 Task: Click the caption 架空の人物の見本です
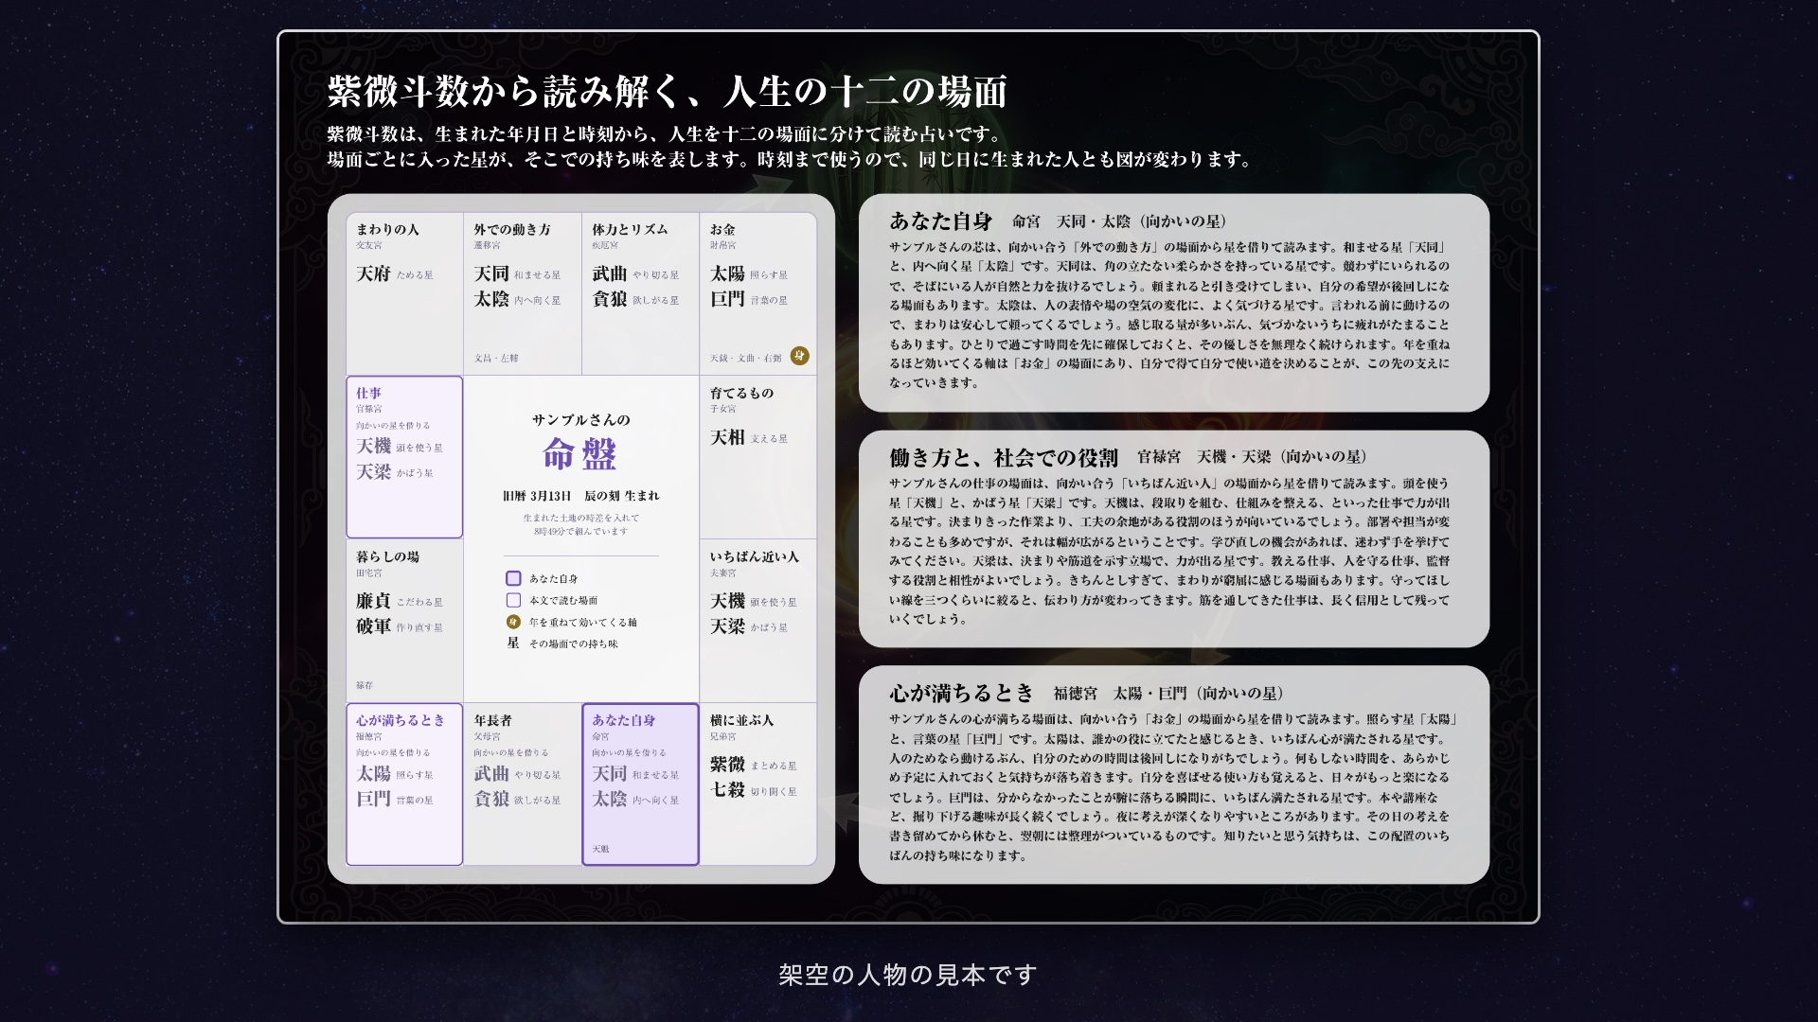[x=908, y=975]
